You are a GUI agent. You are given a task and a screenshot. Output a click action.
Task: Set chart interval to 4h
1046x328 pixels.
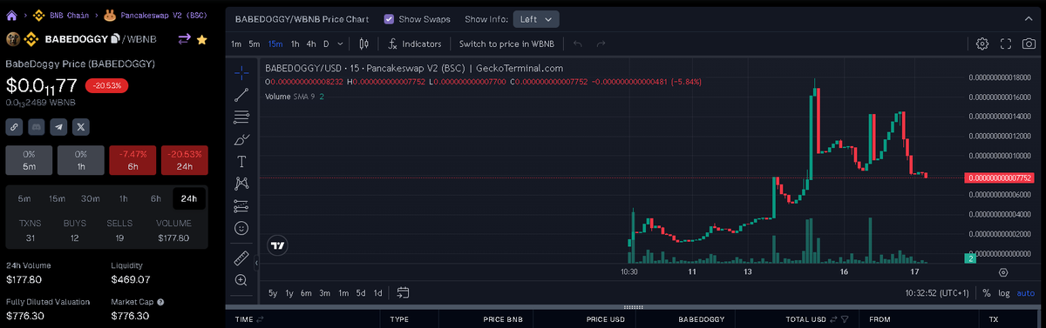click(311, 44)
